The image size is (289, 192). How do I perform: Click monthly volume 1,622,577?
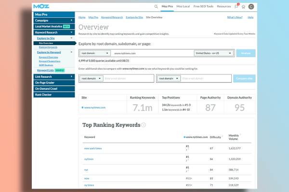[235, 148]
